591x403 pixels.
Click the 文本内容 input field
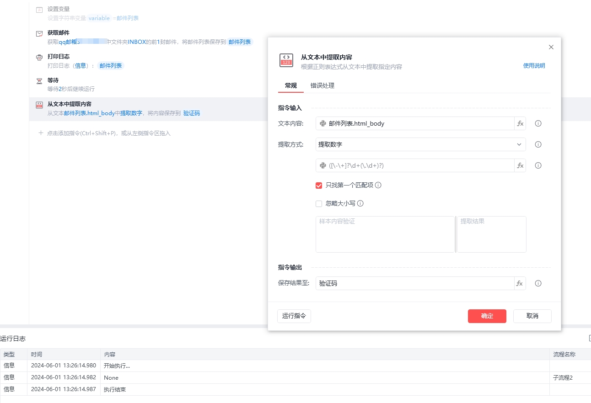click(x=415, y=123)
